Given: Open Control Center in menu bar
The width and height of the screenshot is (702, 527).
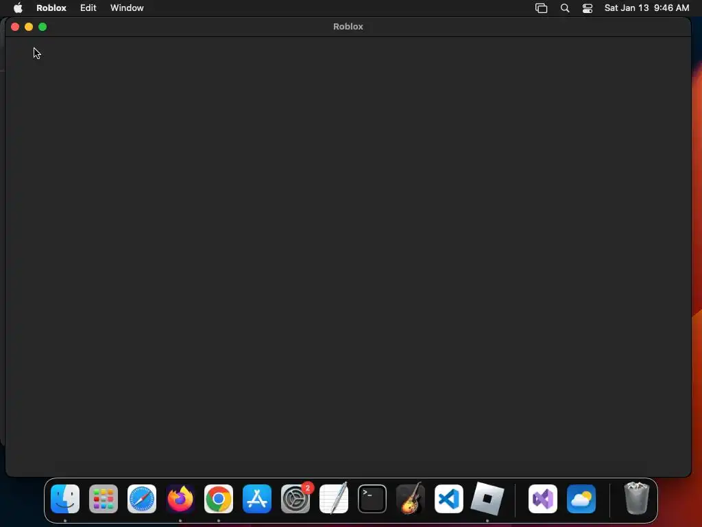Looking at the screenshot, I should point(588,8).
